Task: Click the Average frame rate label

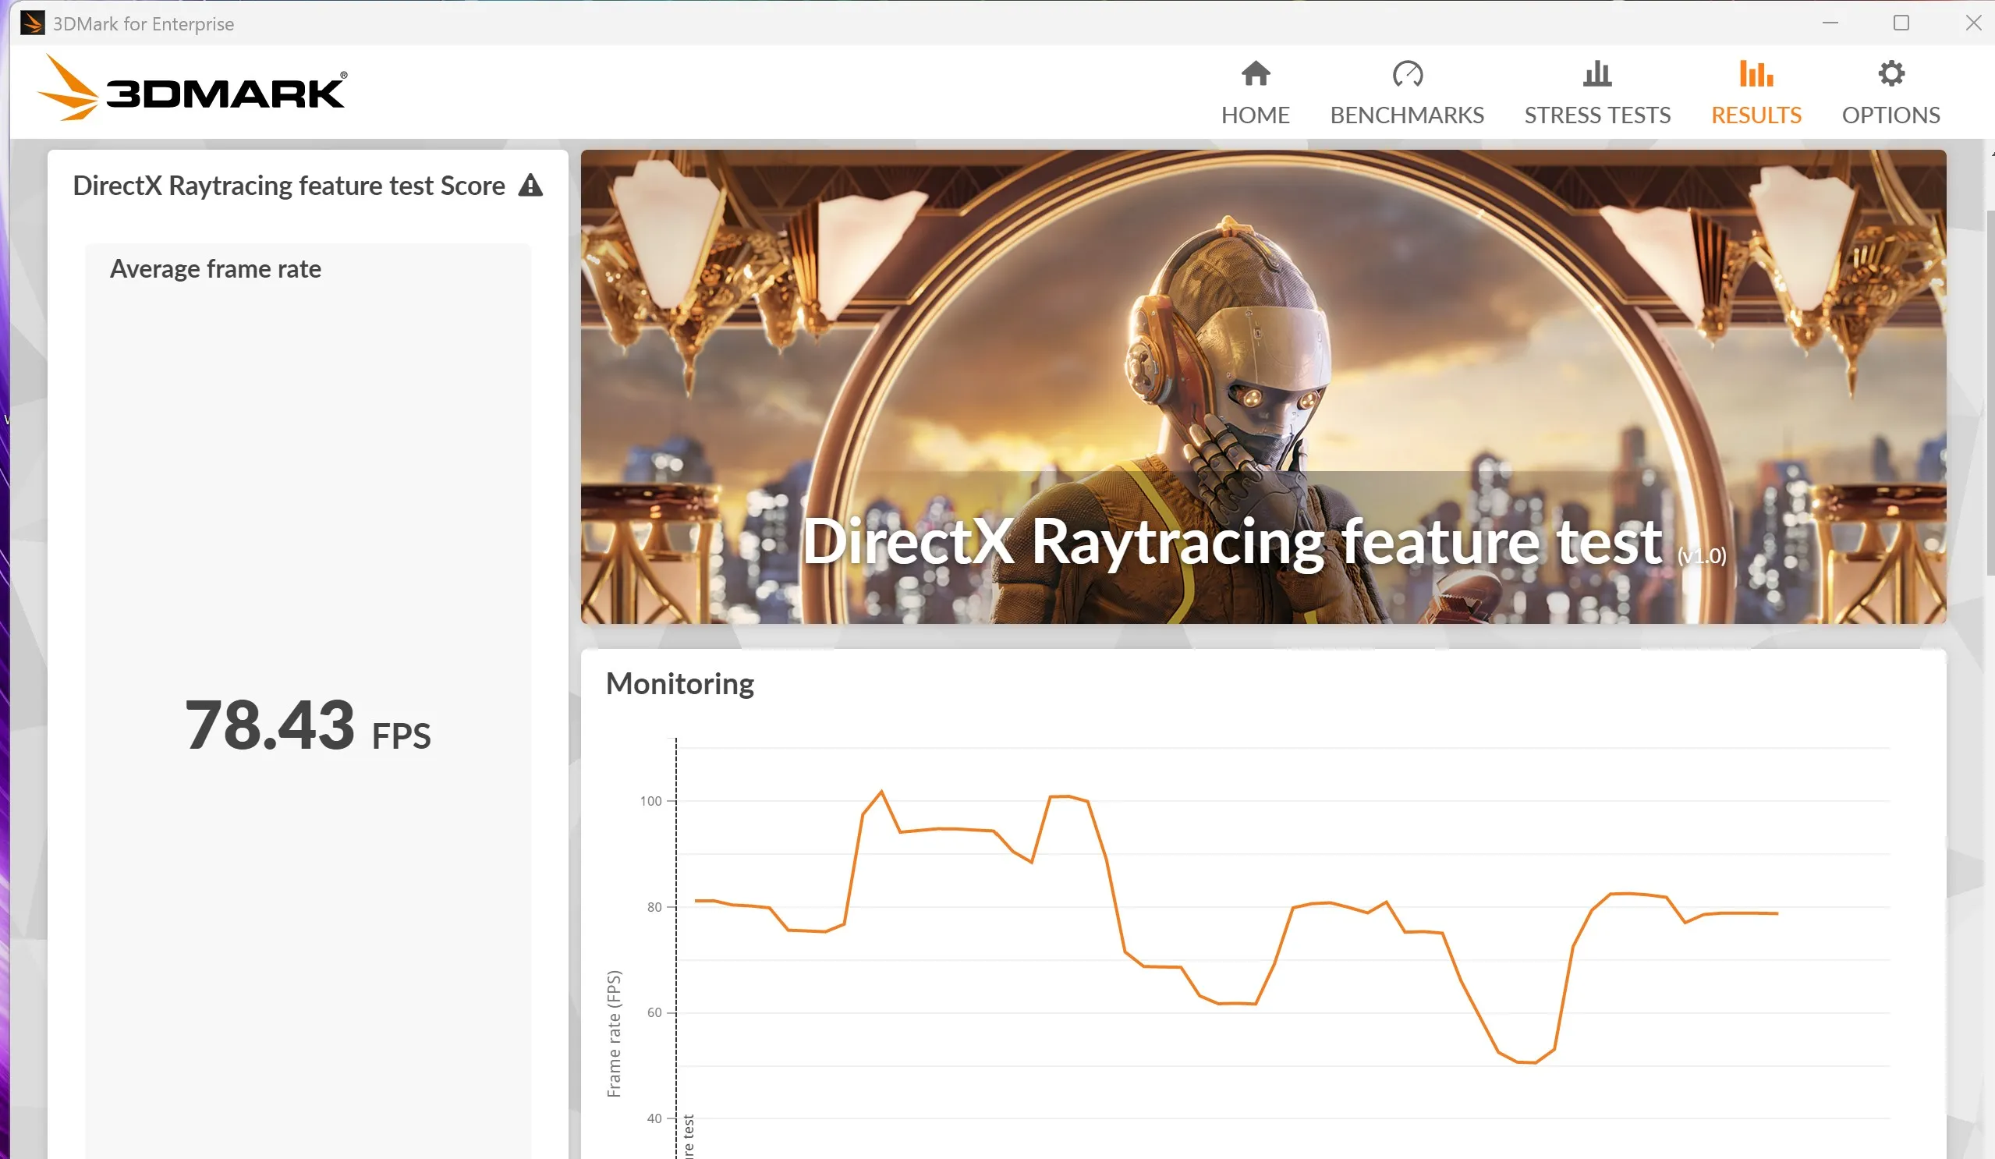Action: 215,269
